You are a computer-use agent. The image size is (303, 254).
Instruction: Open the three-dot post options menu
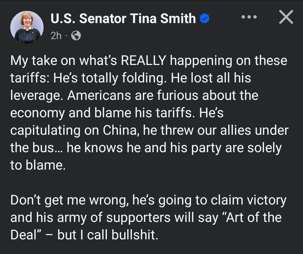[249, 17]
